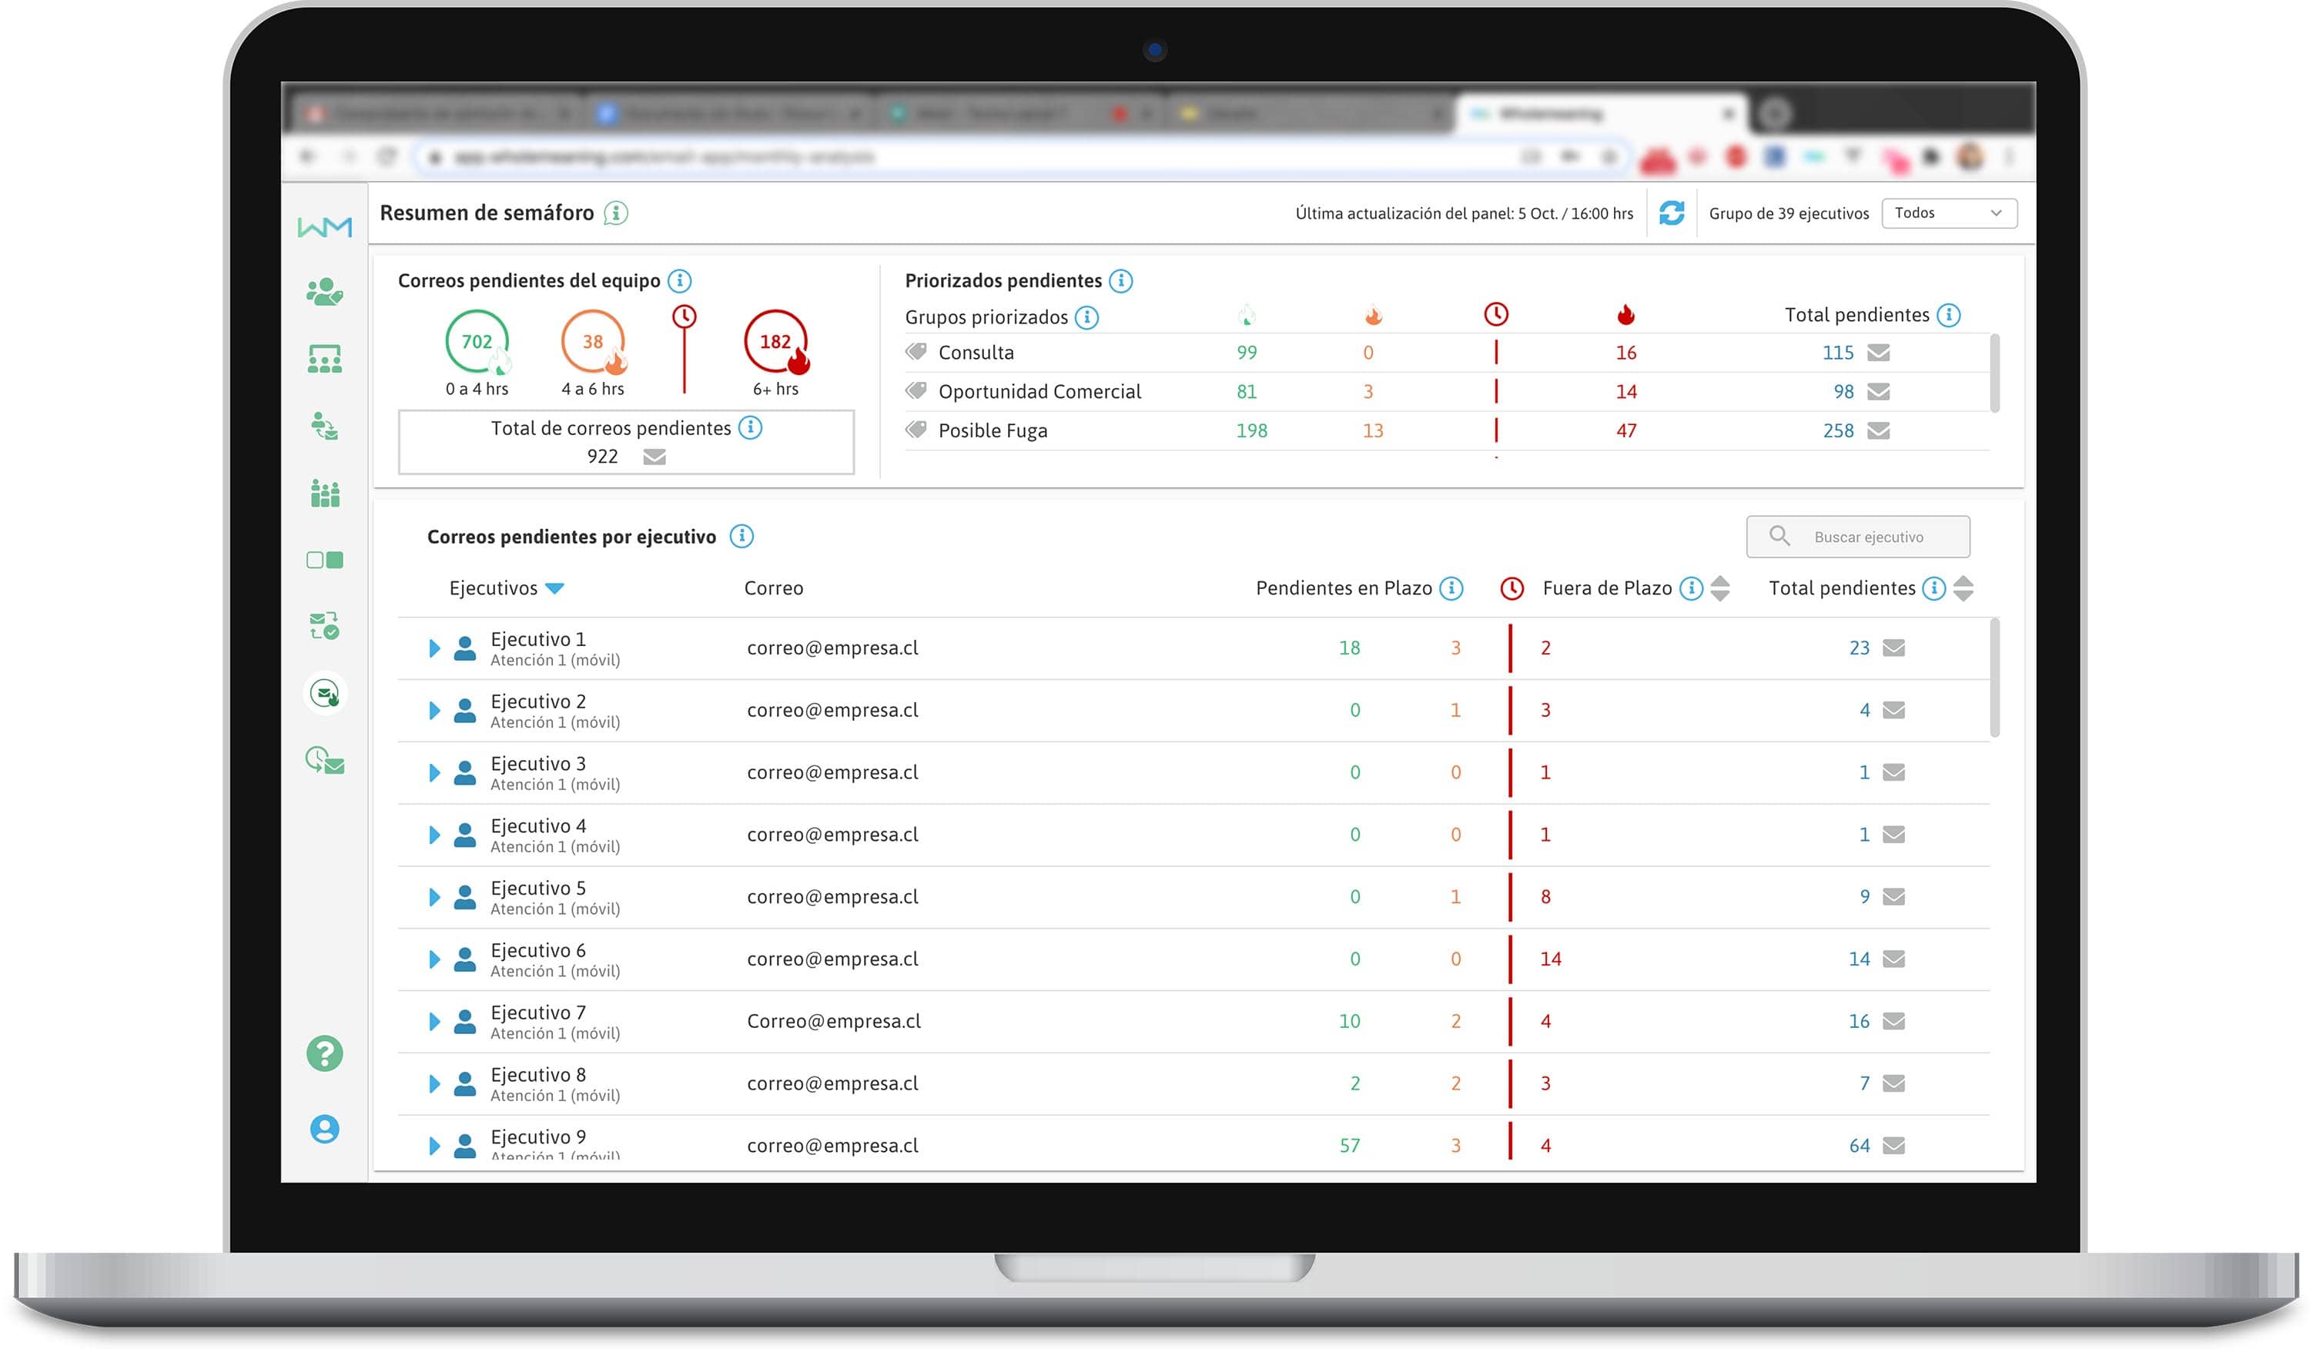Click the prioritized groups scrollbar

1994,373
